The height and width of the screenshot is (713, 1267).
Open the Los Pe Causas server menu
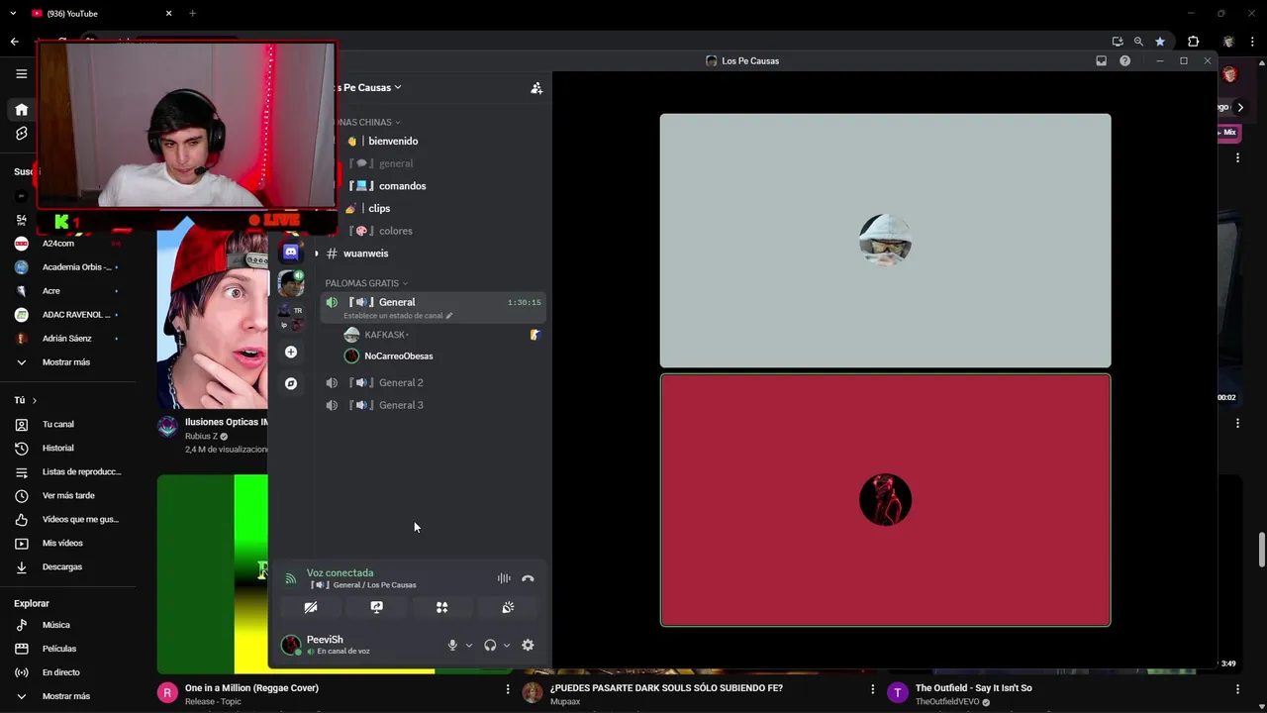coord(366,87)
